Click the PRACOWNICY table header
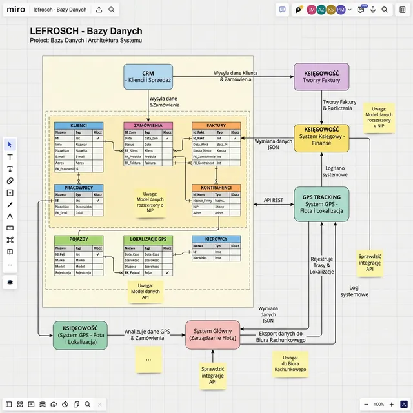413x413 pixels. [79, 188]
